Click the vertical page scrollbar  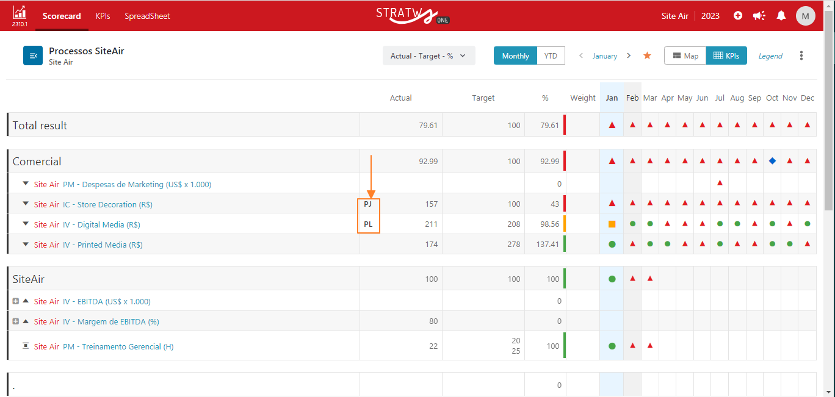(829, 110)
